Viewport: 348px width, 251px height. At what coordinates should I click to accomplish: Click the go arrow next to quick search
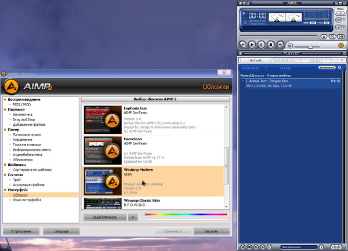coord(321,247)
